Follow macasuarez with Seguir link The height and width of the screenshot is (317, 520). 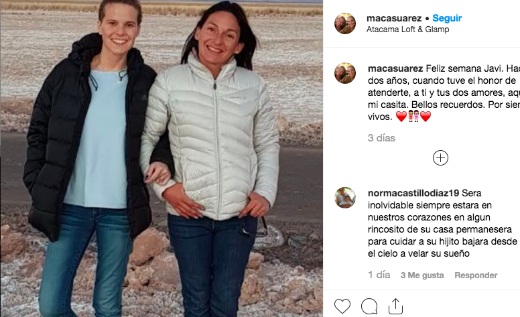447,18
